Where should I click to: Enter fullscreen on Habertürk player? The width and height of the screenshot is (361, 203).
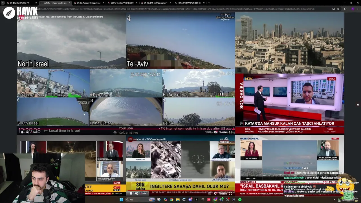(230, 193)
